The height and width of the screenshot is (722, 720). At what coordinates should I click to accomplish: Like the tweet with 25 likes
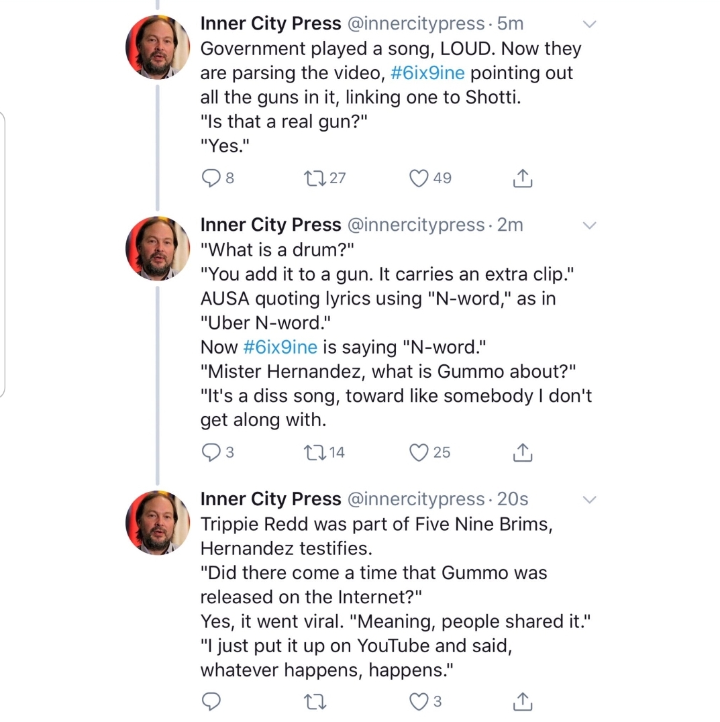[x=419, y=453]
